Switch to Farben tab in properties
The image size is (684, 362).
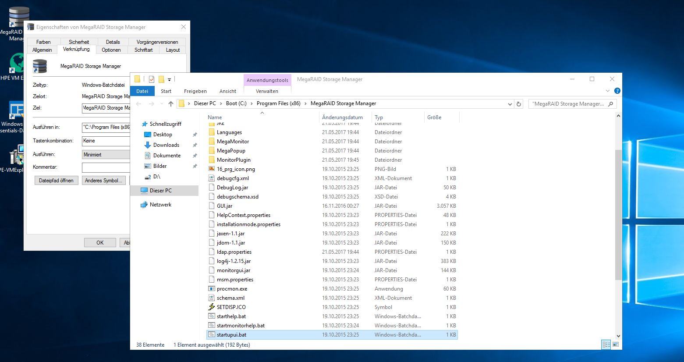pos(43,42)
